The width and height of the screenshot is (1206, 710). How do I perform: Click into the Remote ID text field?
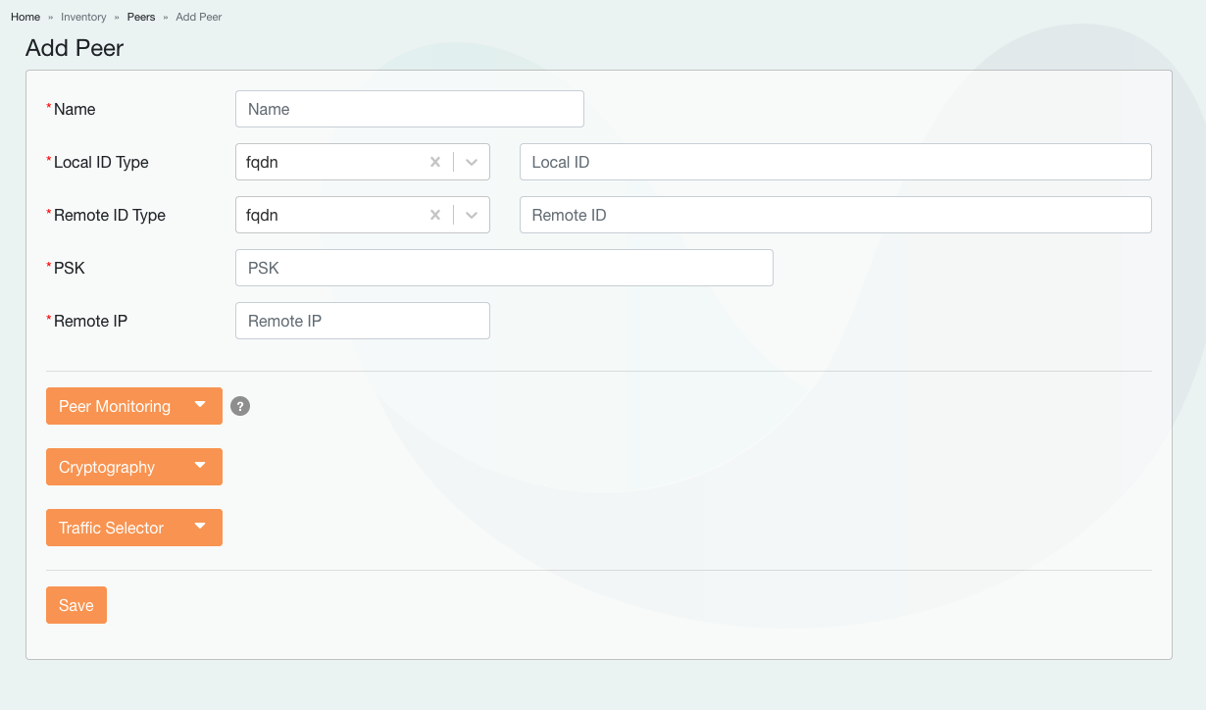(834, 215)
